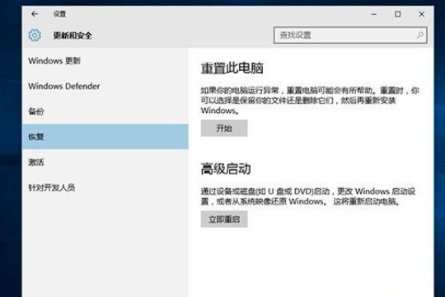Select 恢复 in the sidebar
The height and width of the screenshot is (297, 445).
pos(105,137)
